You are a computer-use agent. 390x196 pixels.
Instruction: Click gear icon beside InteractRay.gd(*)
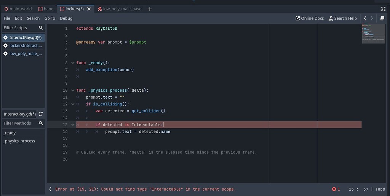click(5, 38)
